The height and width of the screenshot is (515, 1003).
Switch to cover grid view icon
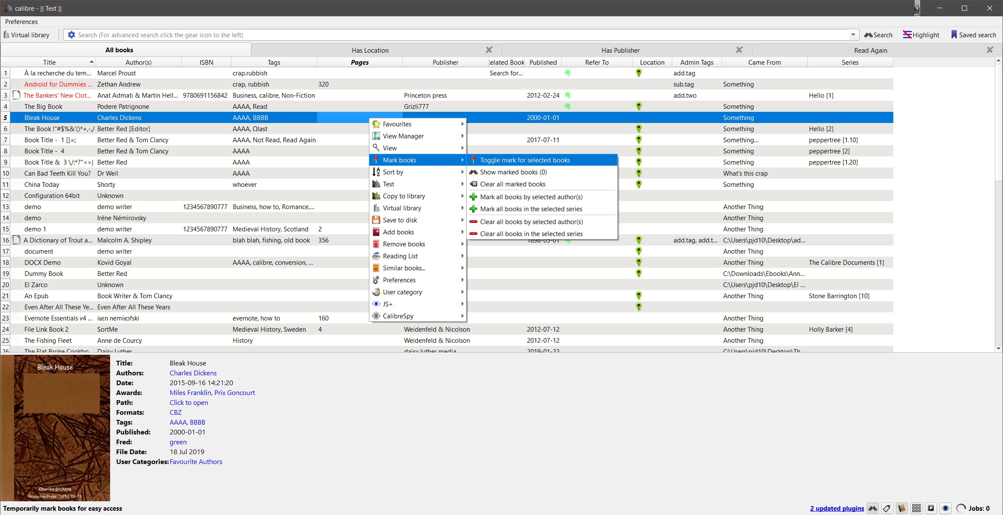pyautogui.click(x=916, y=508)
